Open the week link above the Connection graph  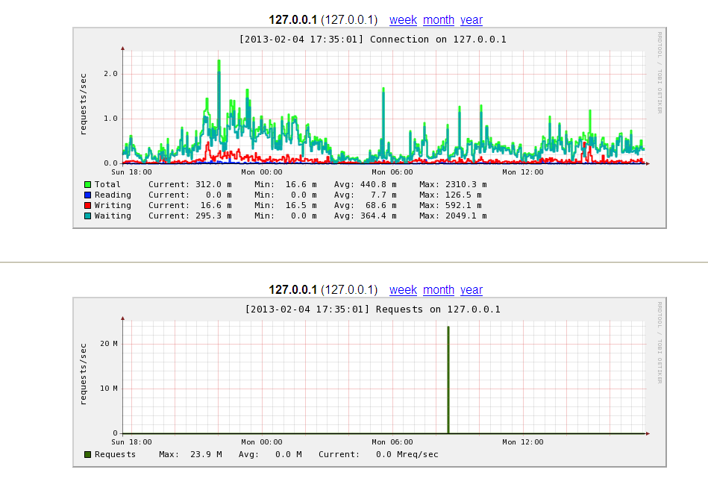coord(403,20)
